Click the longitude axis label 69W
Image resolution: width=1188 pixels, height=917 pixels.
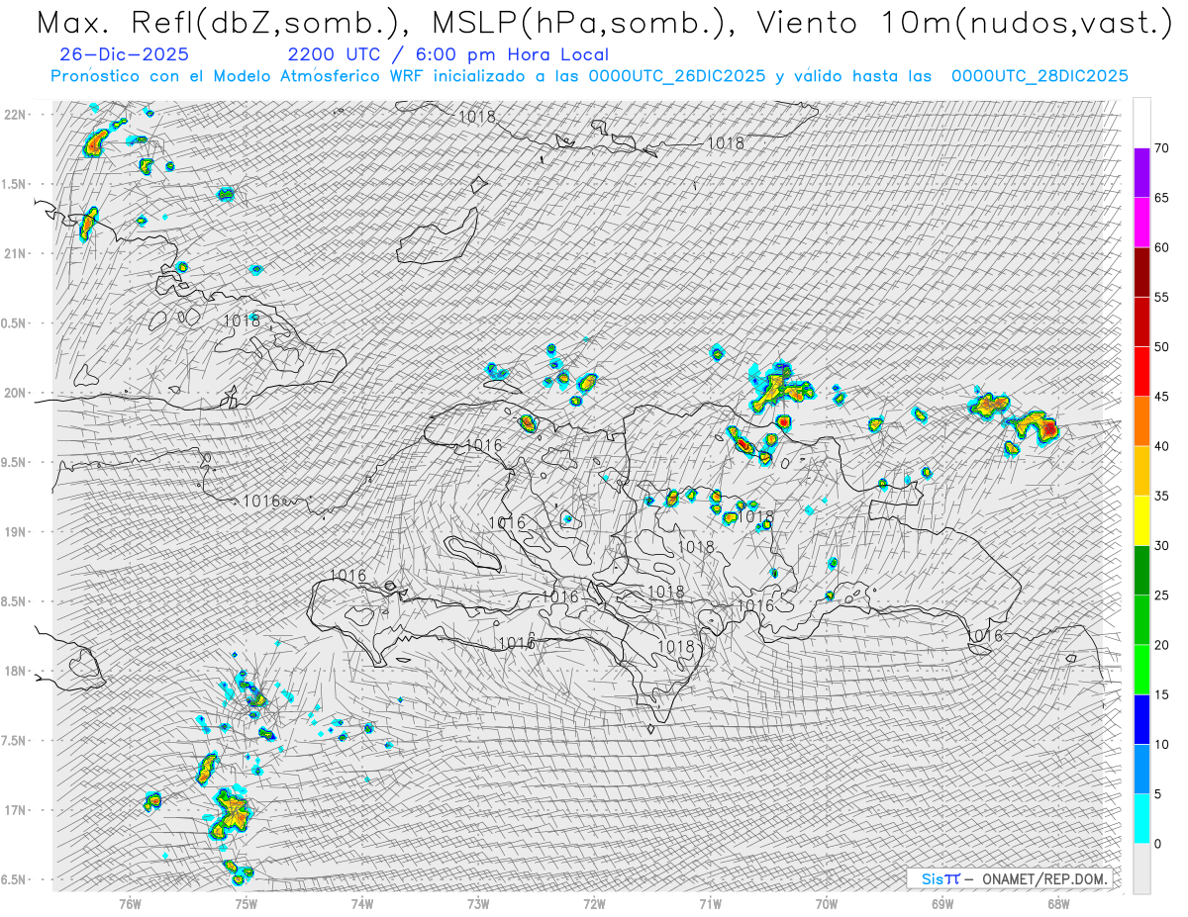(942, 903)
